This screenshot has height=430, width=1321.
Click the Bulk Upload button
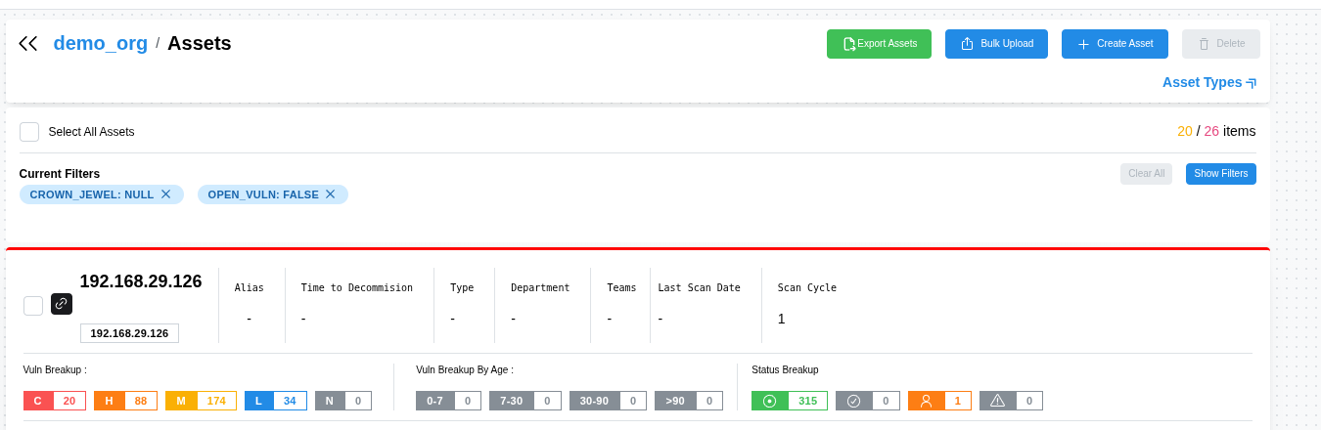point(996,44)
